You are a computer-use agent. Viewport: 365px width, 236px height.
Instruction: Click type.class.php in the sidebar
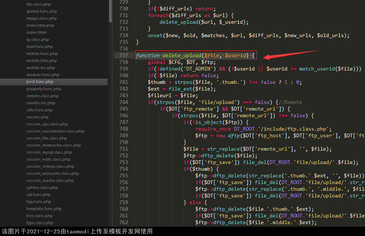(40, 223)
